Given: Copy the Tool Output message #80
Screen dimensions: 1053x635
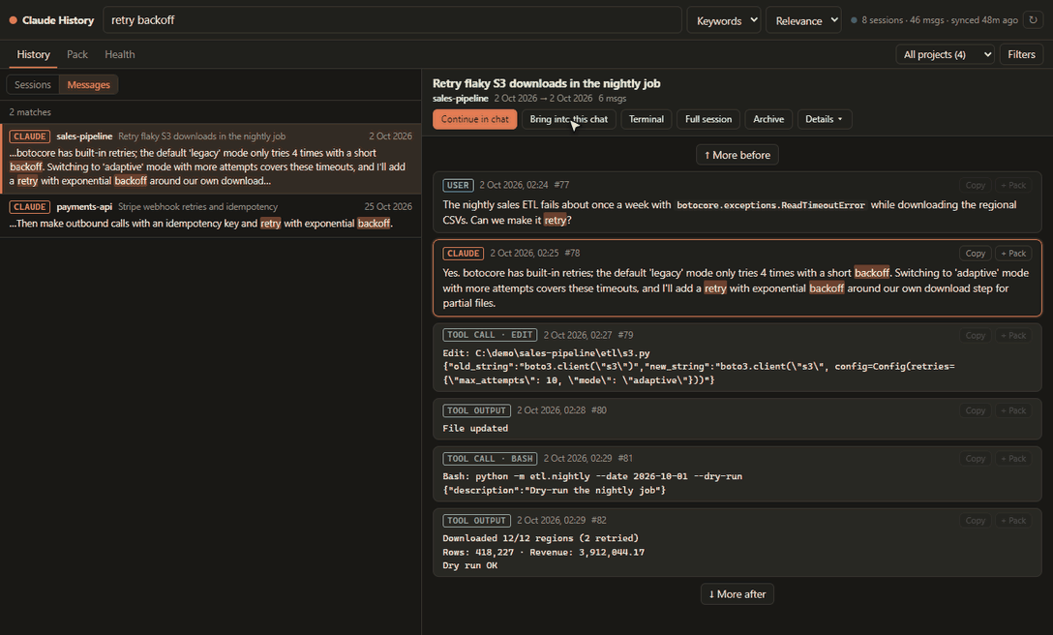Looking at the screenshot, I should (976, 410).
